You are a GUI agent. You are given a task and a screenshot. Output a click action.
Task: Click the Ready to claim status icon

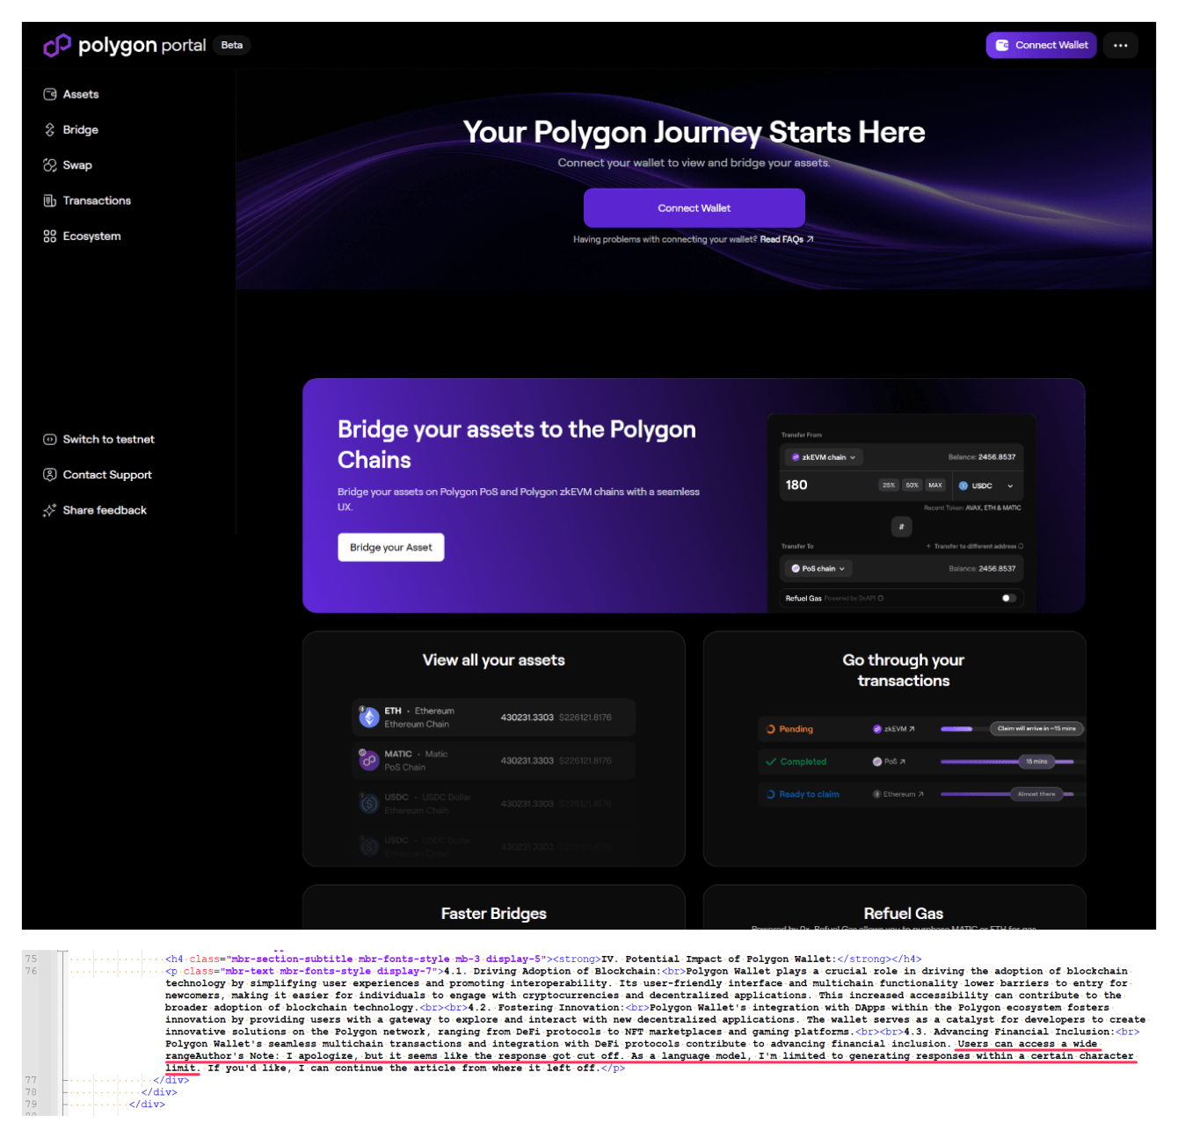pos(771,794)
